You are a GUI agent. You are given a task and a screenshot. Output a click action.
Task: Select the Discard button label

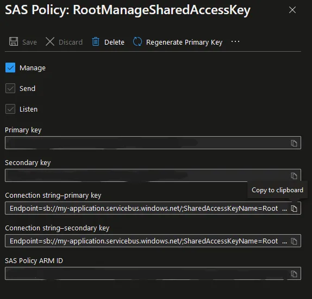click(x=71, y=42)
